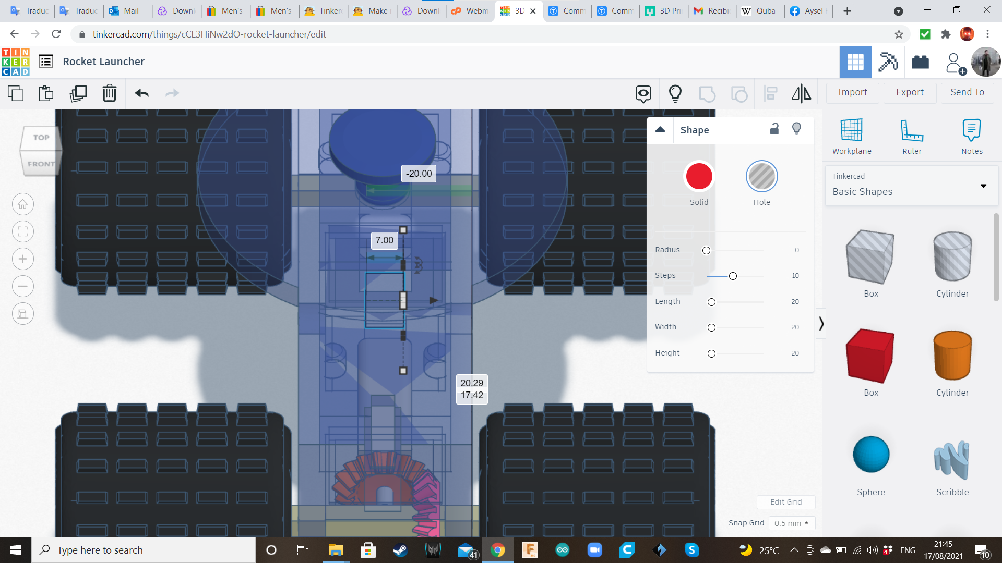This screenshot has height=563, width=1002.
Task: Open the Snap Grid dropdown
Action: click(791, 523)
